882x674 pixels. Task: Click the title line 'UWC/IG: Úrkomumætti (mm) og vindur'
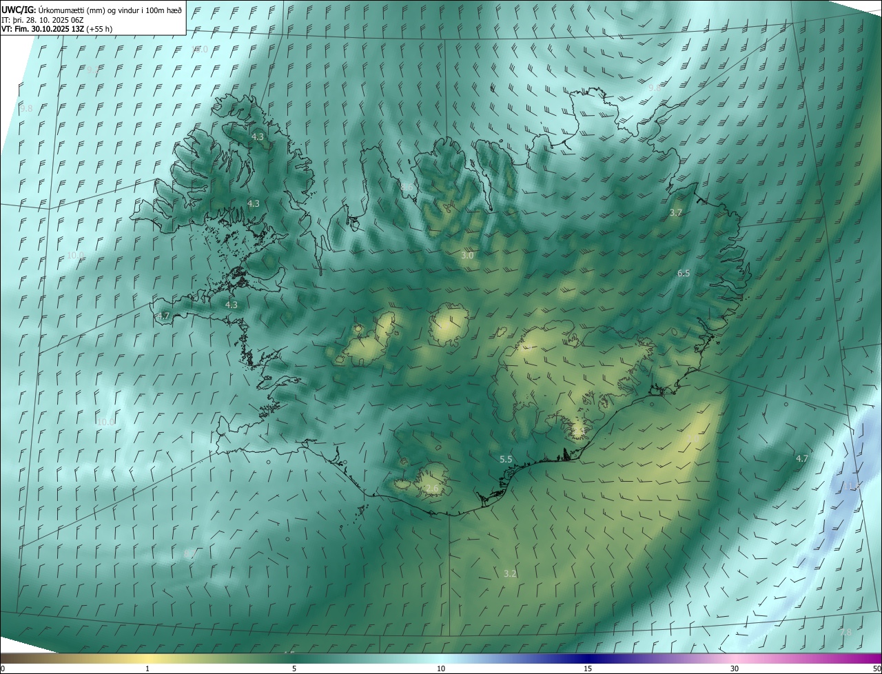[x=92, y=9]
